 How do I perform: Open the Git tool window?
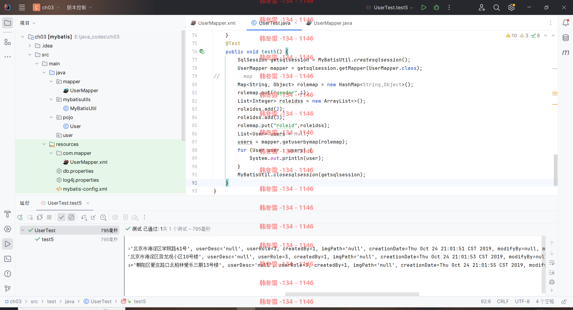pyautogui.click(x=7, y=289)
